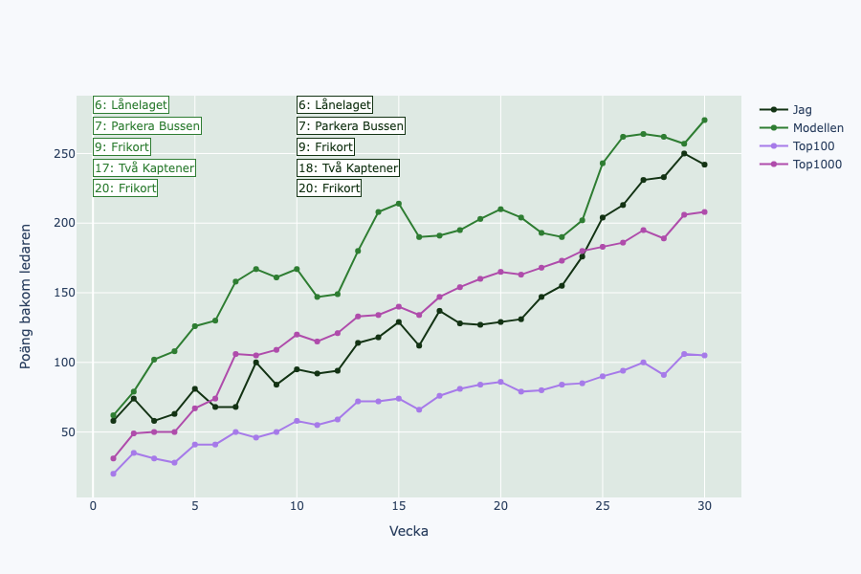This screenshot has width=861, height=574.
Task: Click the green '17: Två Kaptener' annotation
Action: [x=144, y=168]
